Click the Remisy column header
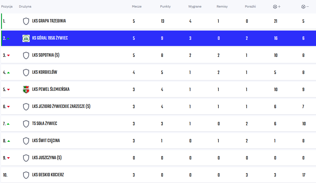 click(x=222, y=6)
